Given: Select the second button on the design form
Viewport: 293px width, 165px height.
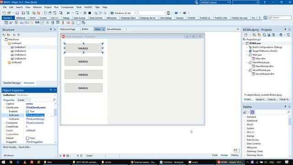Looking at the screenshot, I should tap(83, 61).
